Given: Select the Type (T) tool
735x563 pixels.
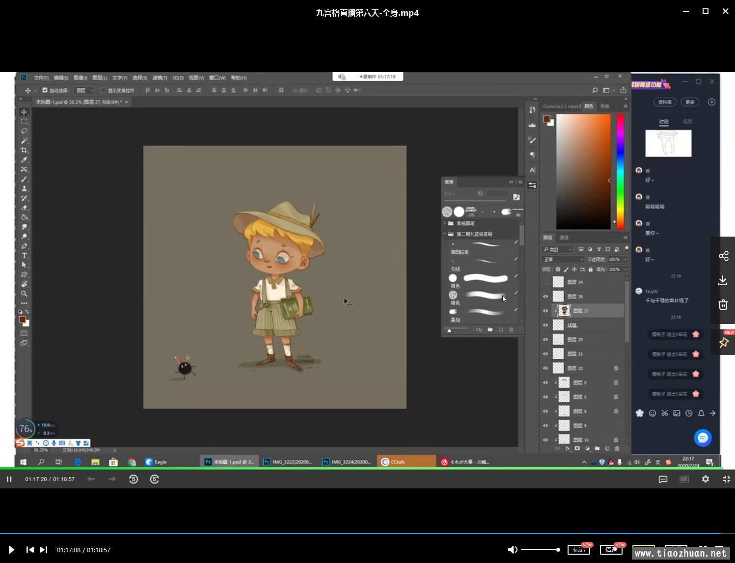Looking at the screenshot, I should point(24,255).
